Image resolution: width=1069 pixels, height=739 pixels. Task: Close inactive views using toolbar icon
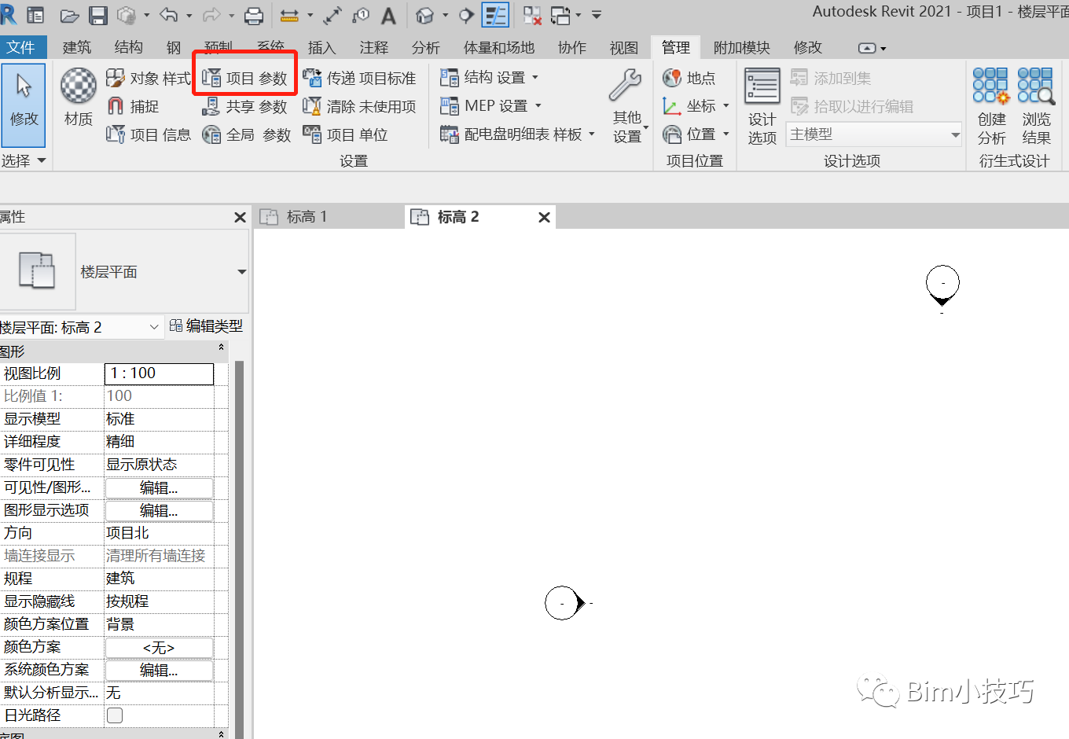[532, 15]
